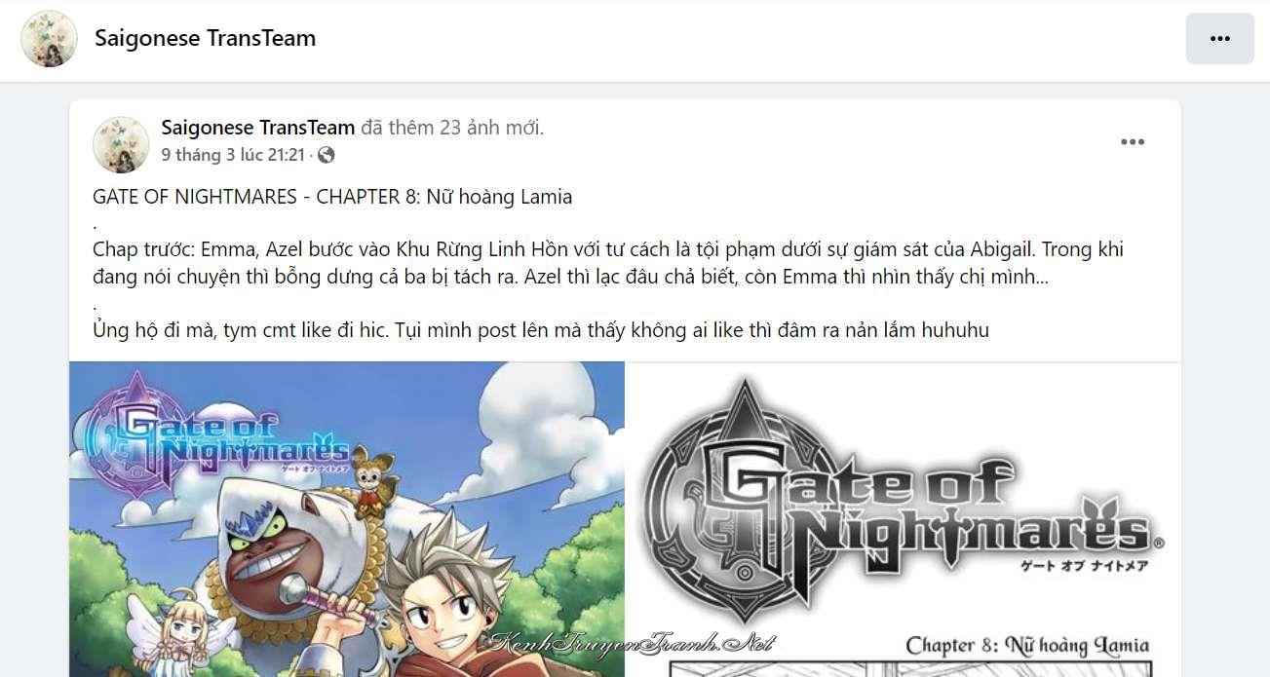
Task: Click the Chapter 8: Nữ hoàng Lamia caption
Action: pyautogui.click(x=1027, y=645)
